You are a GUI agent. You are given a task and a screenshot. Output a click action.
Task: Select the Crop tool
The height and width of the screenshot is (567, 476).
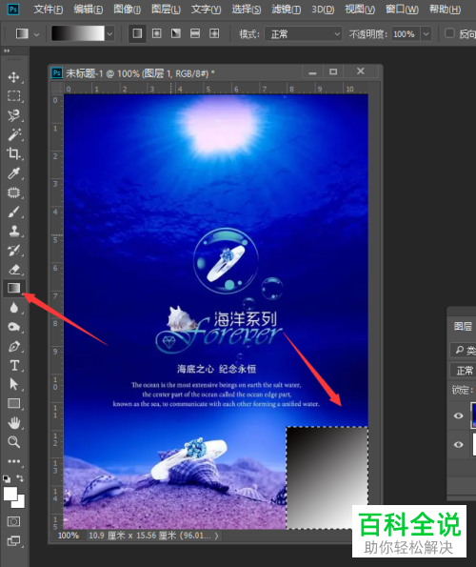(13, 153)
